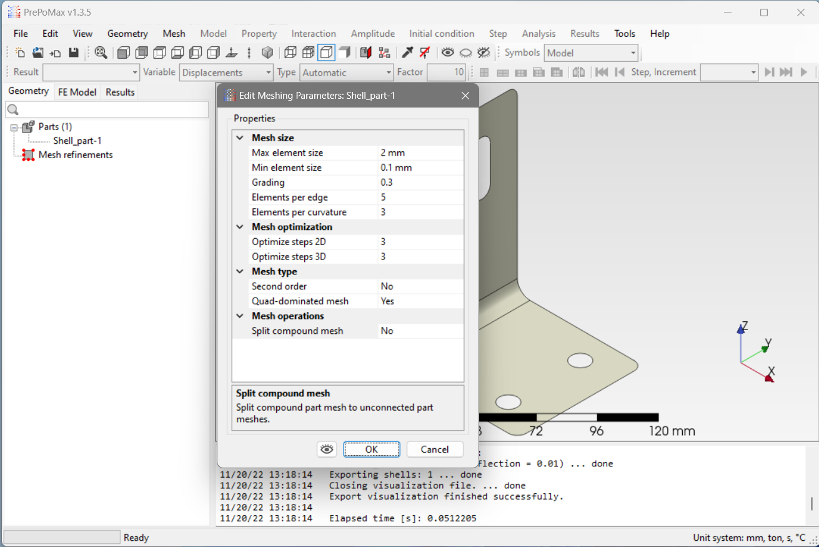Select the Save file icon

click(72, 53)
